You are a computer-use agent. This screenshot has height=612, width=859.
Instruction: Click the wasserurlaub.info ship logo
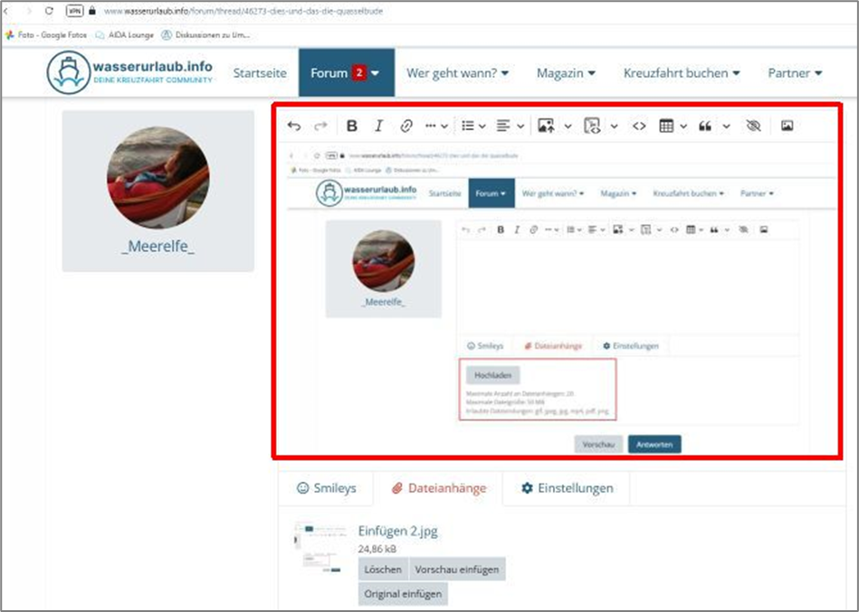(x=69, y=73)
